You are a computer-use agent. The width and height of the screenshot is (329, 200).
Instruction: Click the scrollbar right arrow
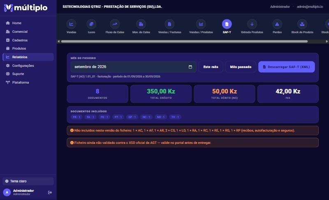click(x=327, y=41)
